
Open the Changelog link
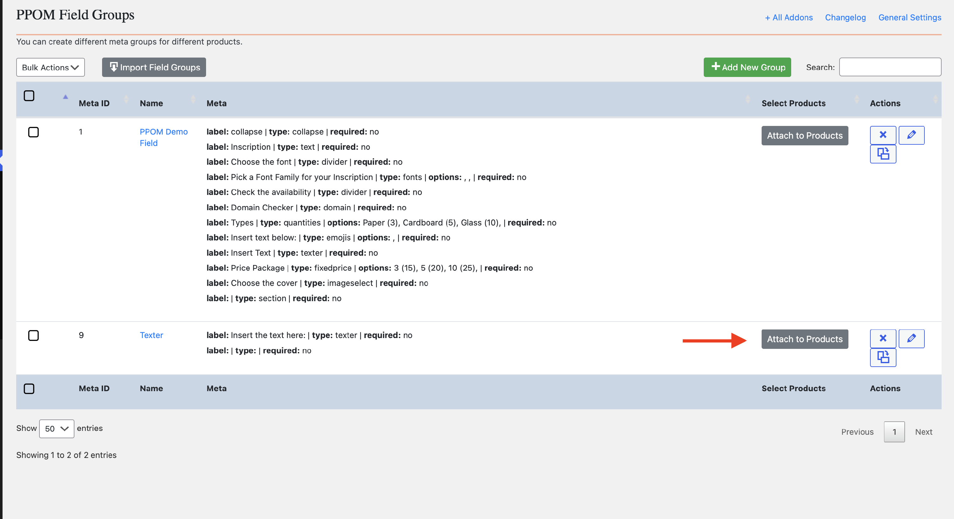click(845, 17)
